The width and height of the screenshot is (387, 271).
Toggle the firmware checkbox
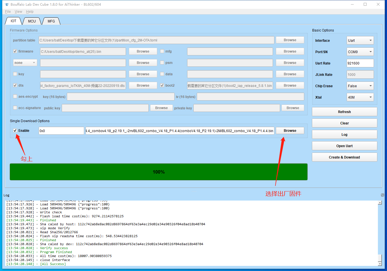point(15,51)
